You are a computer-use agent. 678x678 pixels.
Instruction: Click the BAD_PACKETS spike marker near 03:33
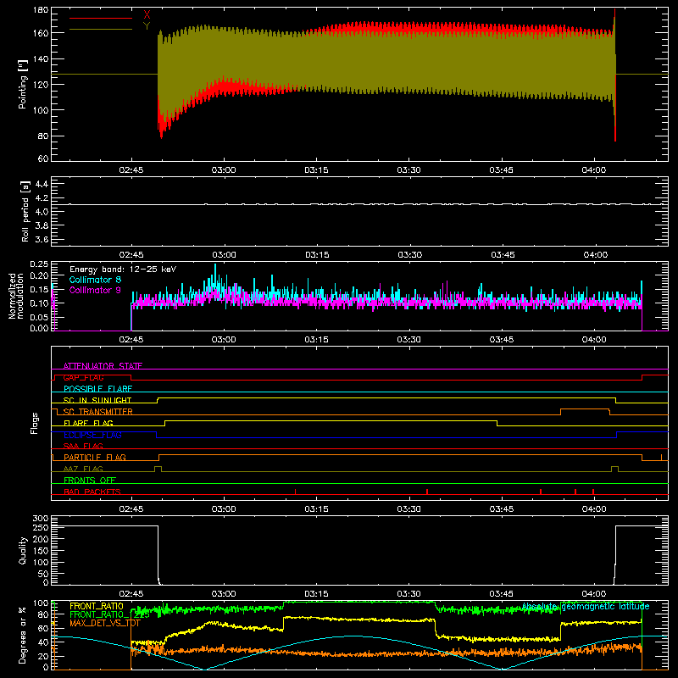(427, 492)
